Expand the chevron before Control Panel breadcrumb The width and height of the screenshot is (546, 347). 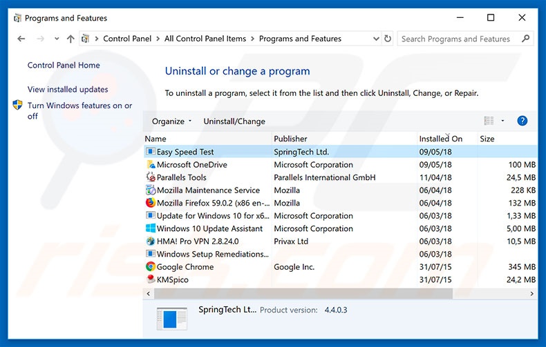pos(97,39)
